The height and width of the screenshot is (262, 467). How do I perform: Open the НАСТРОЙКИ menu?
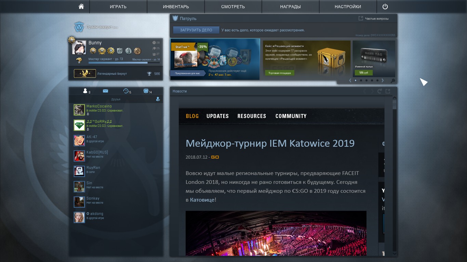pos(348,6)
